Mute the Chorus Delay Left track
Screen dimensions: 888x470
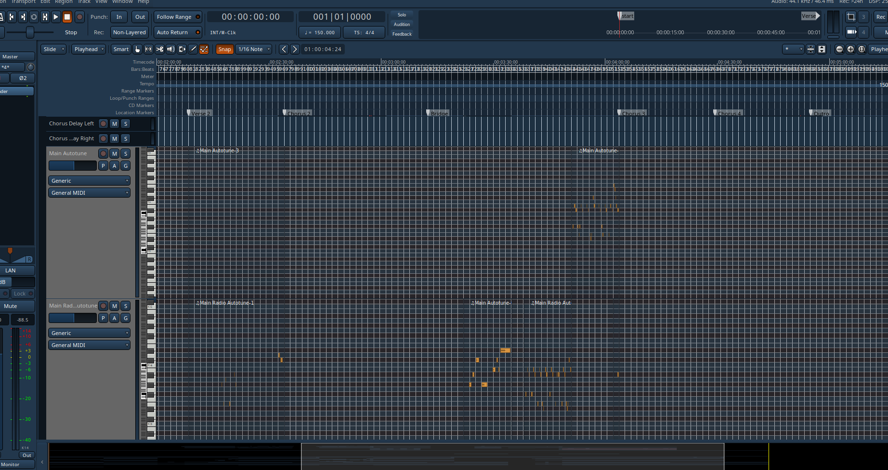pos(115,124)
